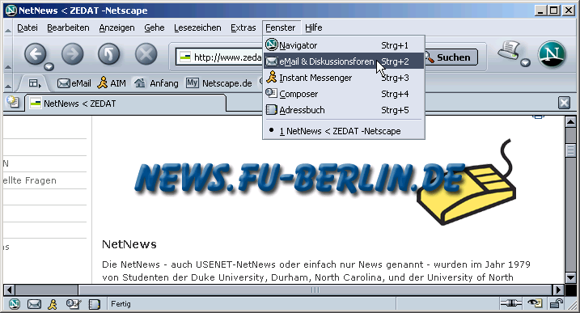Viewport: 580px width, 313px height.
Task: Close the open Fenster menu
Action: [x=281, y=27]
